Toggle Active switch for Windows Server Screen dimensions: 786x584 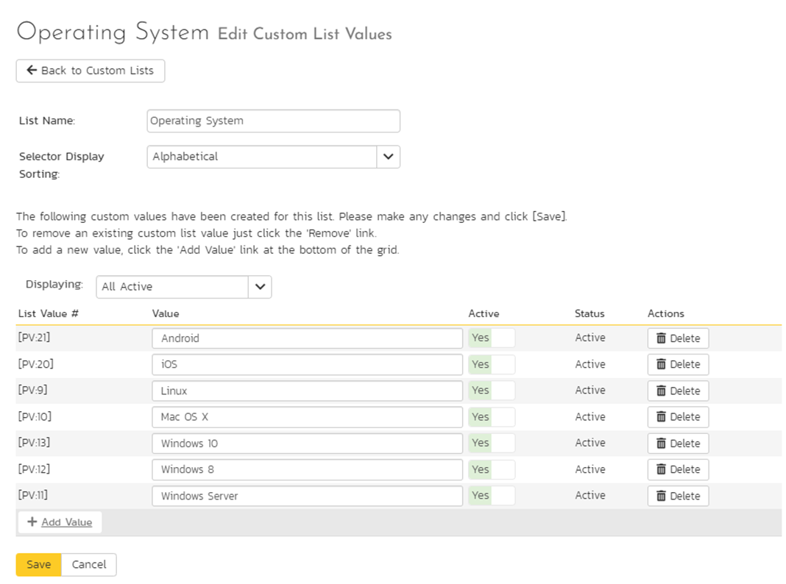[x=492, y=495]
